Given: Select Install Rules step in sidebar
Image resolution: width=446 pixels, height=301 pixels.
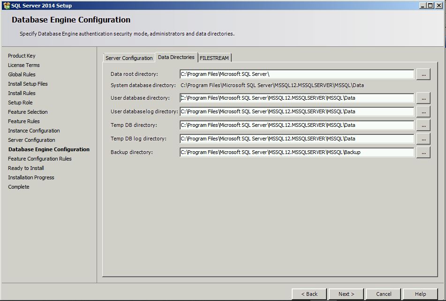Looking at the screenshot, I should point(22,93).
